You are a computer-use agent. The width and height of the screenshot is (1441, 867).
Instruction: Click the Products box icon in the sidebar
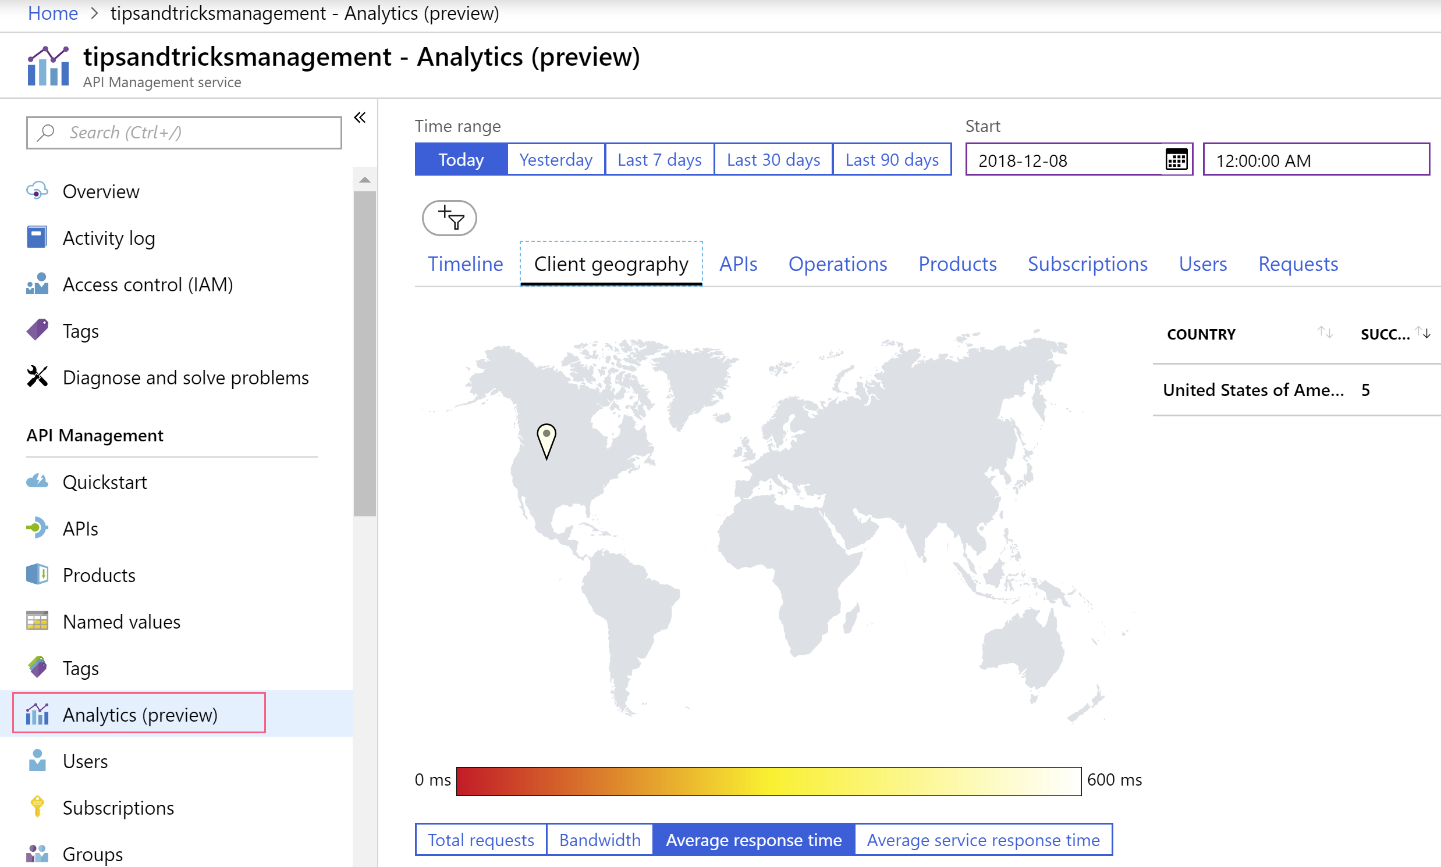37,575
